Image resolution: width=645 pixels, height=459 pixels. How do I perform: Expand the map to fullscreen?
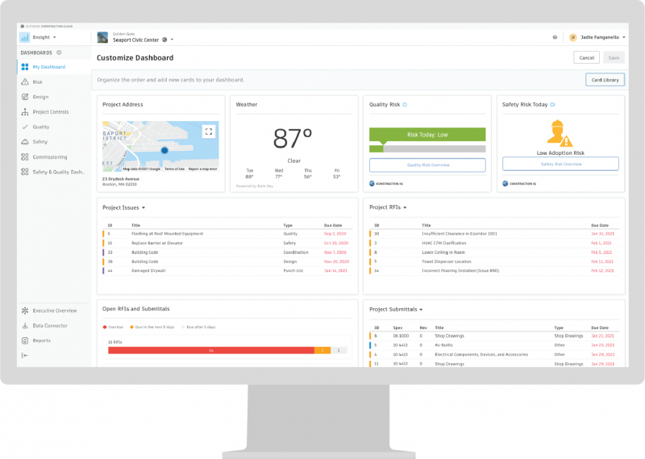click(x=209, y=131)
